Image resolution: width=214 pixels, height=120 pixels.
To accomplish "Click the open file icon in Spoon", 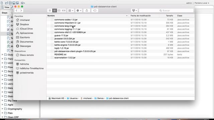I will (x=6, y=3).
